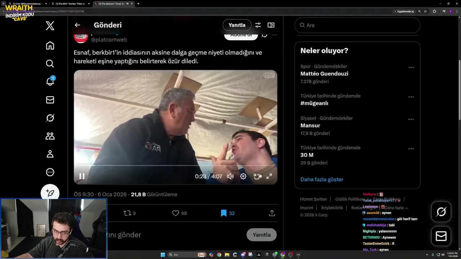Open browser three-dot menu
Image resolution: width=461 pixels, height=259 pixels.
click(x=457, y=12)
